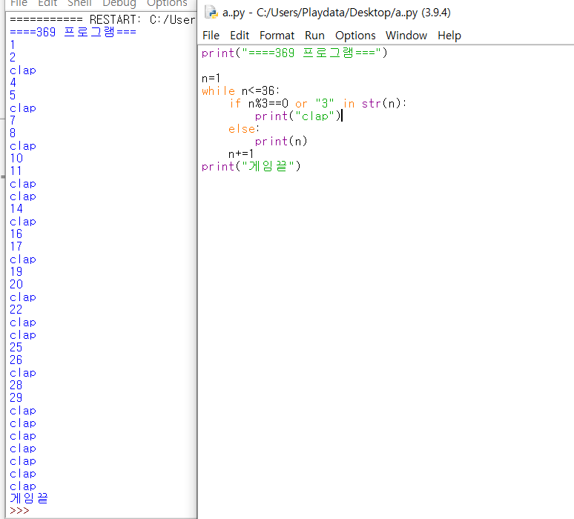
Task: Open the Help menu in a.py editor
Action: [449, 36]
